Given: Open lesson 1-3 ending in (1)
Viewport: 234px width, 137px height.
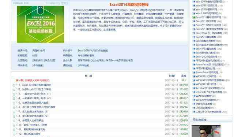Looking at the screenshot, I should click(33, 94).
